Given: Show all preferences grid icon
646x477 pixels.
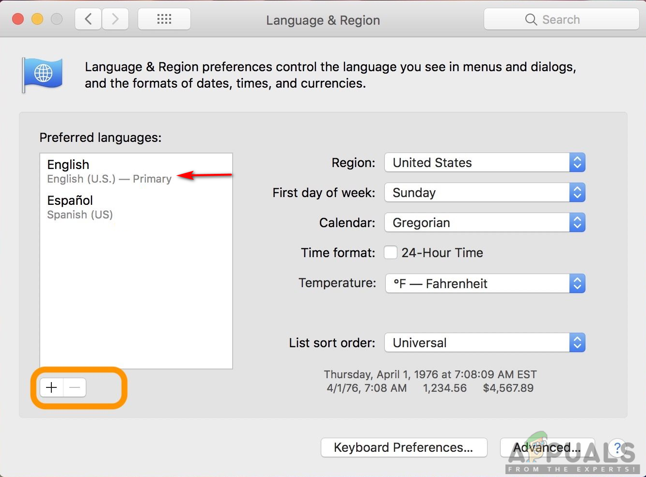Looking at the screenshot, I should (164, 19).
